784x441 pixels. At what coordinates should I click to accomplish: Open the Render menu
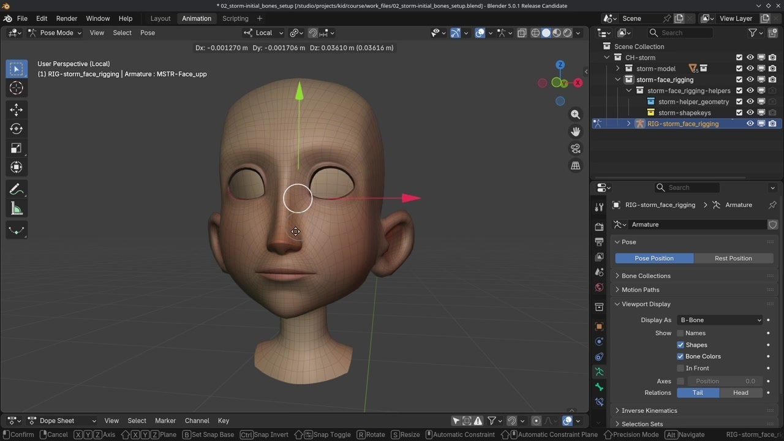[x=67, y=18]
